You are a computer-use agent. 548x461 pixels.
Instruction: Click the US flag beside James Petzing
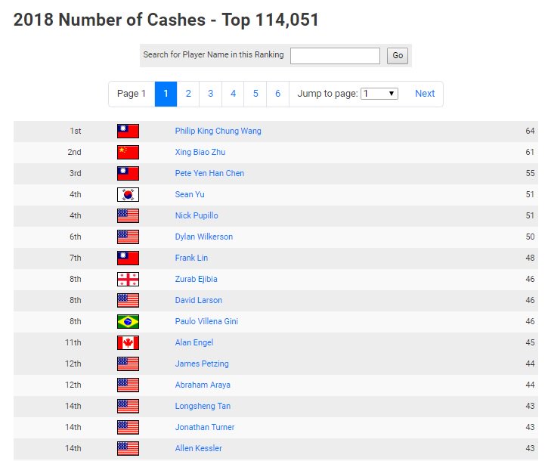[128, 364]
